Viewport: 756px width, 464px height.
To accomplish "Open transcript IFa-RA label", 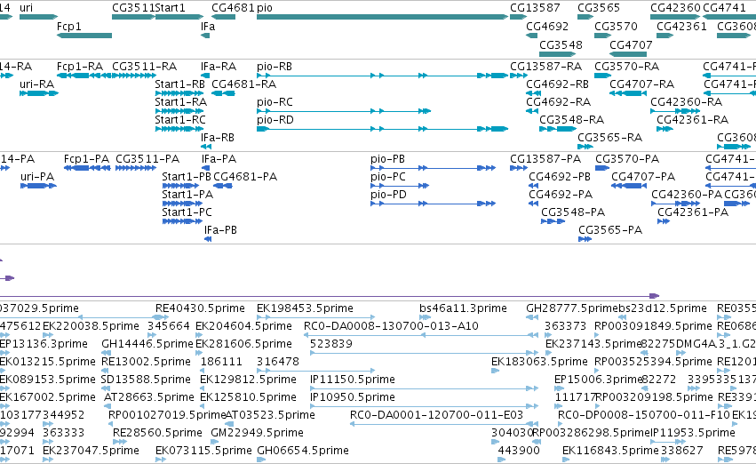I will tap(219, 67).
